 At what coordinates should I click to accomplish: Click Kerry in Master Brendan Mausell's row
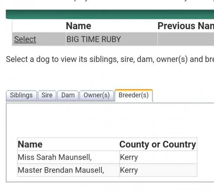point(129,170)
